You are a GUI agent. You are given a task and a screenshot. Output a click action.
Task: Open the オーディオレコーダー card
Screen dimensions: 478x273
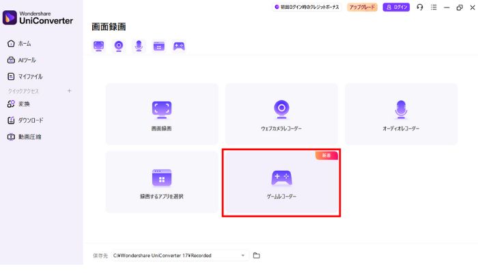(401, 114)
